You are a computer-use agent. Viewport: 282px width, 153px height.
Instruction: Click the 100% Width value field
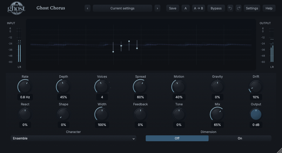coord(102,125)
